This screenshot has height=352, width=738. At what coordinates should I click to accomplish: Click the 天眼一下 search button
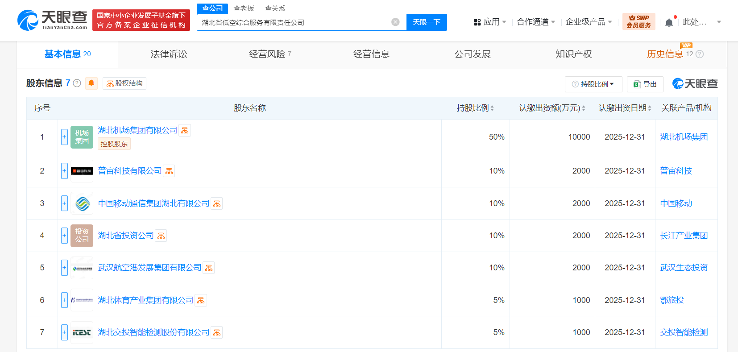427,22
